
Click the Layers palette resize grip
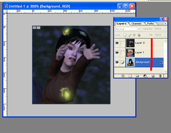(166, 76)
